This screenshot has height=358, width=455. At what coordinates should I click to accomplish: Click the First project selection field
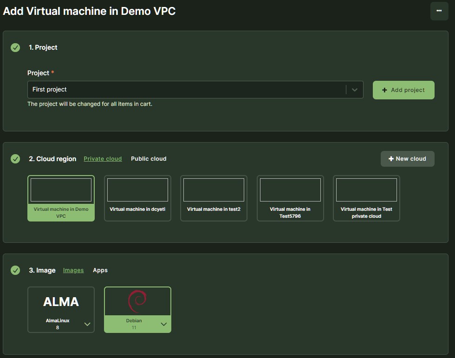186,90
